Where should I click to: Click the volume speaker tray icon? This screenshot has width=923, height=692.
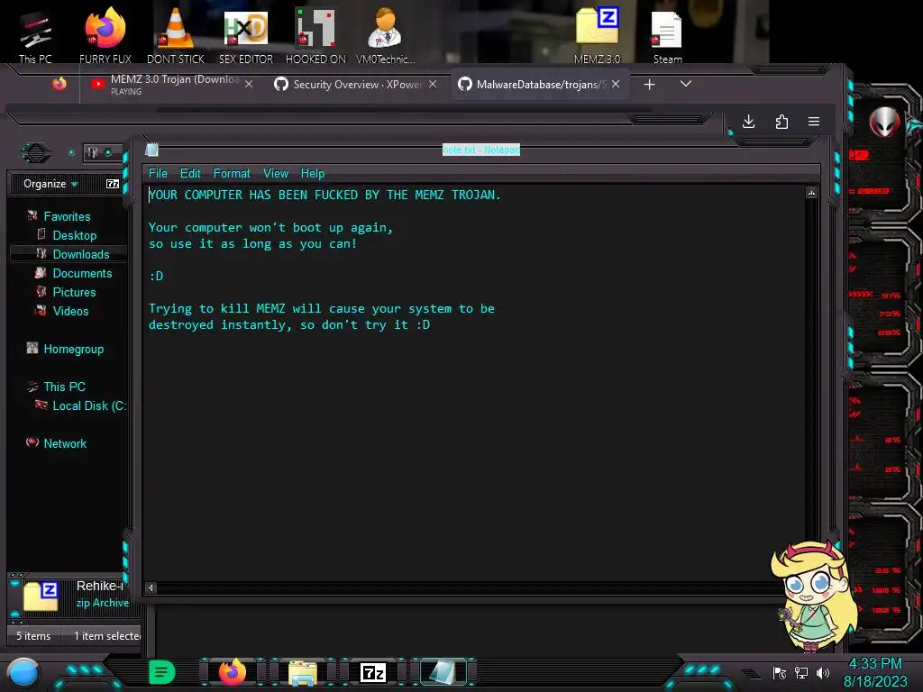point(823,673)
